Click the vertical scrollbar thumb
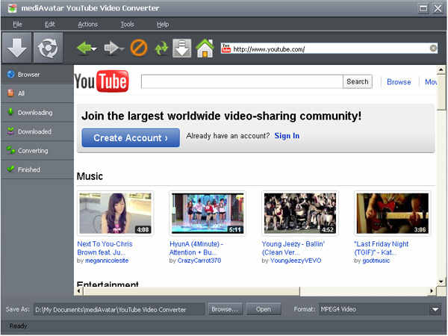The image size is (448, 336). (441, 92)
